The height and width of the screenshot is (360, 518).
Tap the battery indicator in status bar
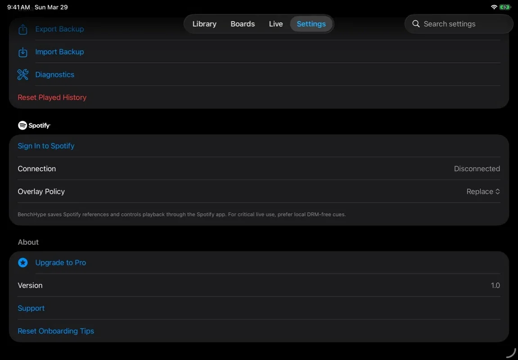click(505, 7)
